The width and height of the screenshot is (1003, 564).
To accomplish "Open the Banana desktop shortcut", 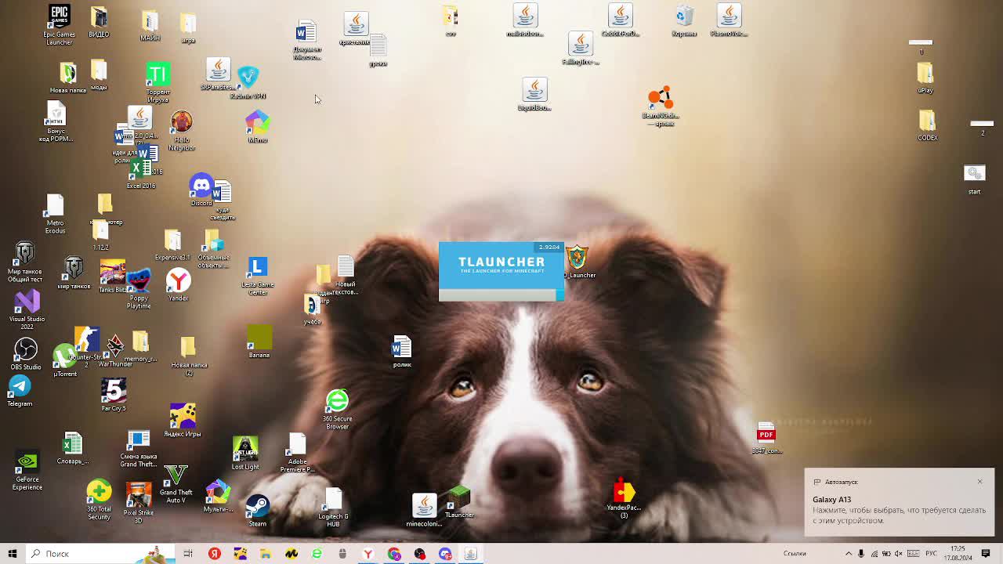I will [259, 342].
